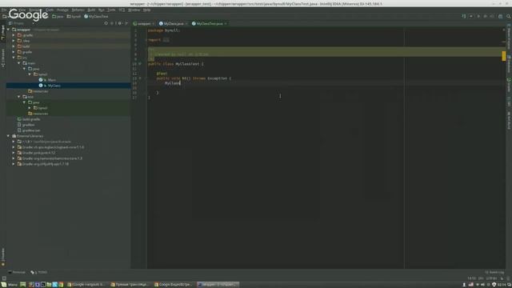Open the Event Log button
This screenshot has width=512, height=288.
coord(494,272)
